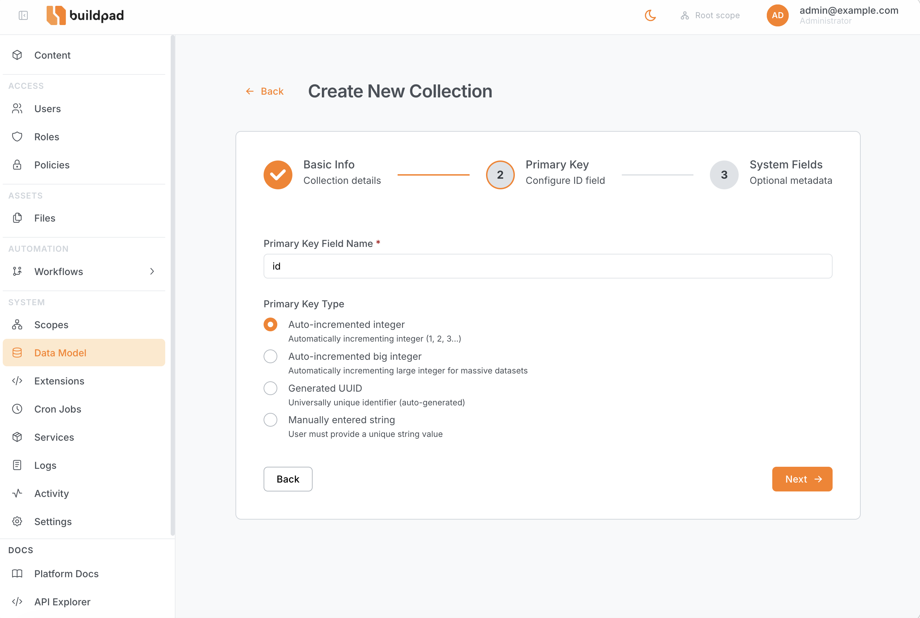The width and height of the screenshot is (920, 618).
Task: Click the Activity pulse icon
Action: click(x=17, y=493)
